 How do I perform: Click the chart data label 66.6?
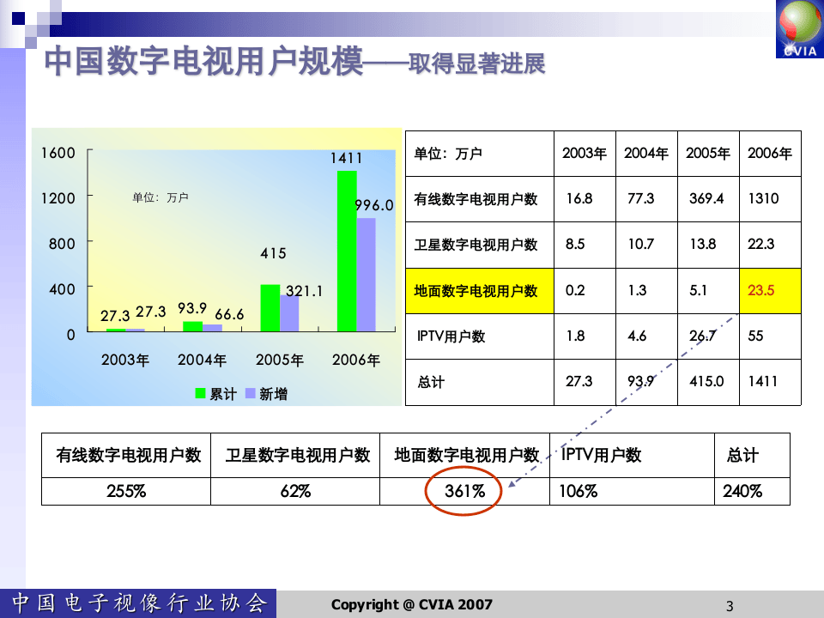click(x=229, y=314)
